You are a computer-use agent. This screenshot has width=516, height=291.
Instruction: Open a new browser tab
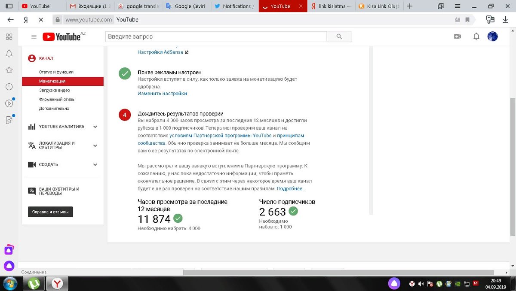(410, 6)
